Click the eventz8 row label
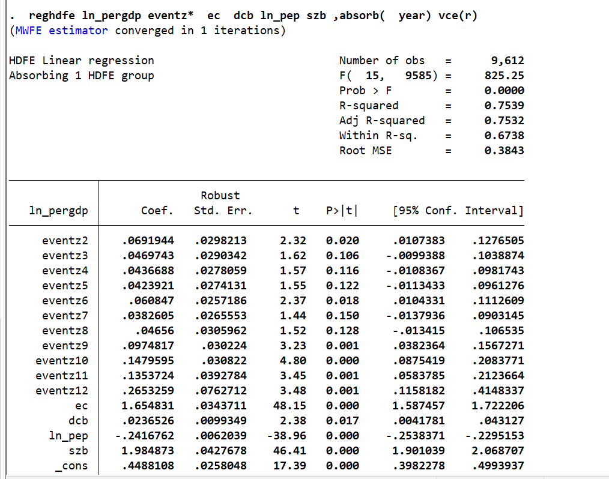 coord(65,331)
